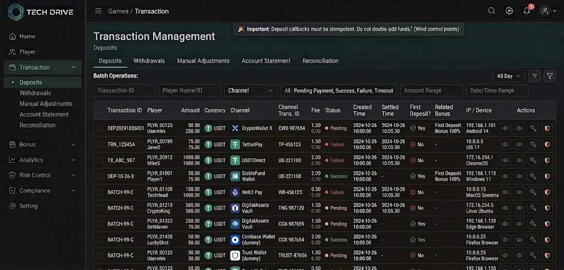Click the Games breadcrumb link
Image resolution: width=564 pixels, height=270 pixels.
point(118,11)
